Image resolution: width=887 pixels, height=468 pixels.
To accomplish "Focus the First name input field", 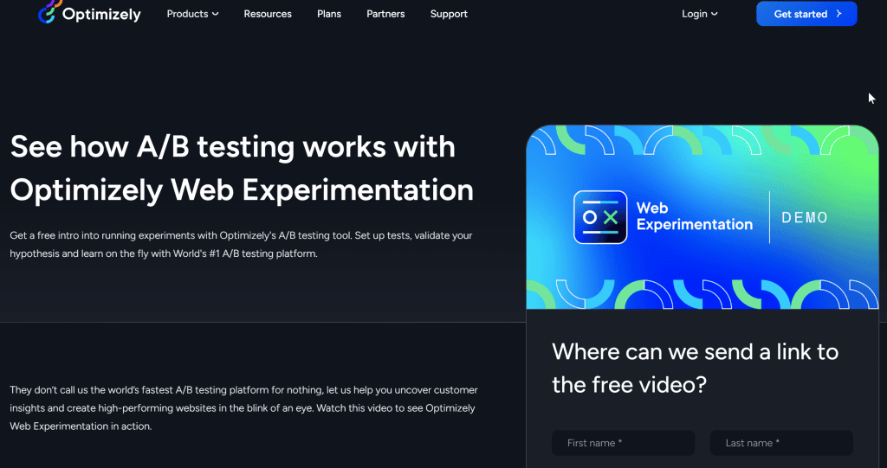I will [623, 443].
